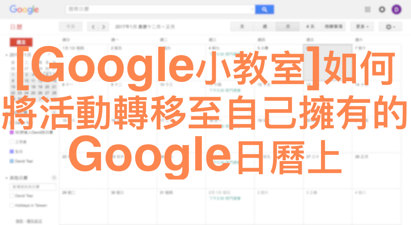
Task: Open the notifications bell icon
Action: click(382, 10)
